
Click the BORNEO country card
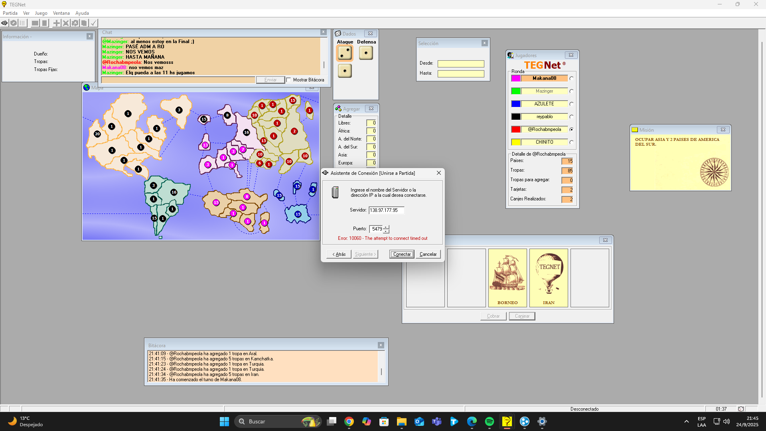[x=507, y=278]
